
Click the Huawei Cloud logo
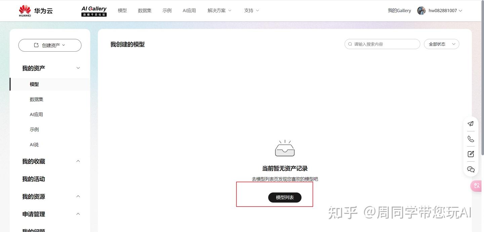[x=36, y=11]
